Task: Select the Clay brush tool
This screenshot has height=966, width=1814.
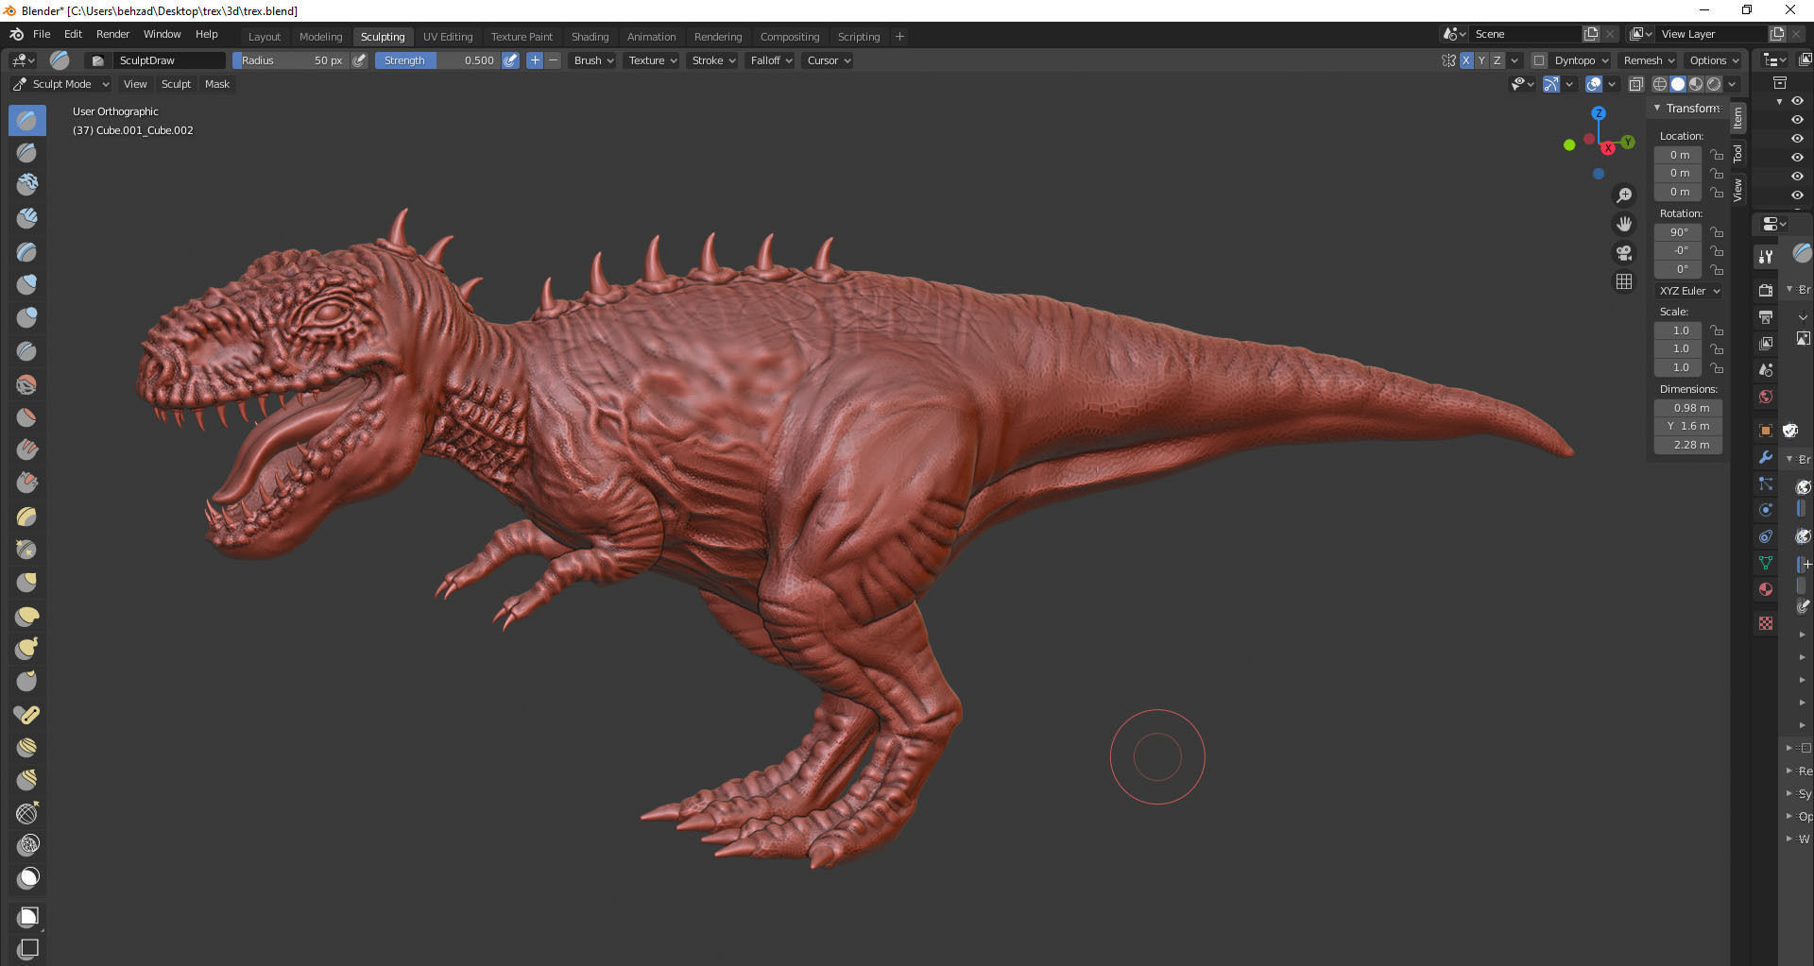Action: [x=27, y=185]
